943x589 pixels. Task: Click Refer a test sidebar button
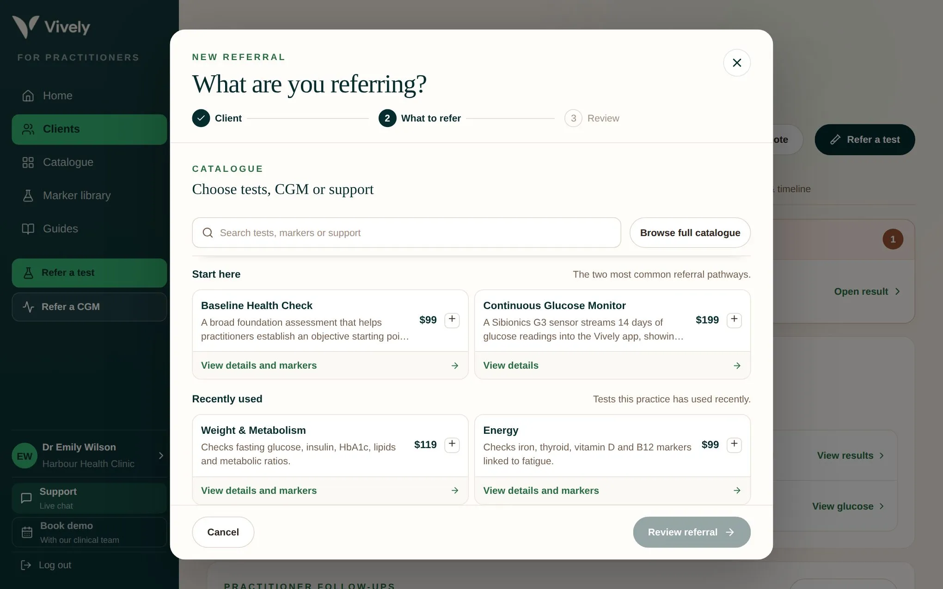[x=89, y=273]
